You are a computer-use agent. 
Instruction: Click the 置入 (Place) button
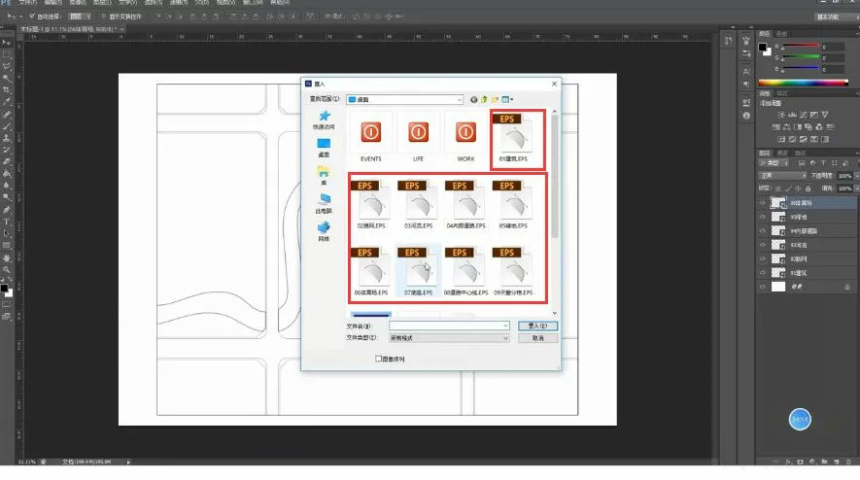coord(537,326)
